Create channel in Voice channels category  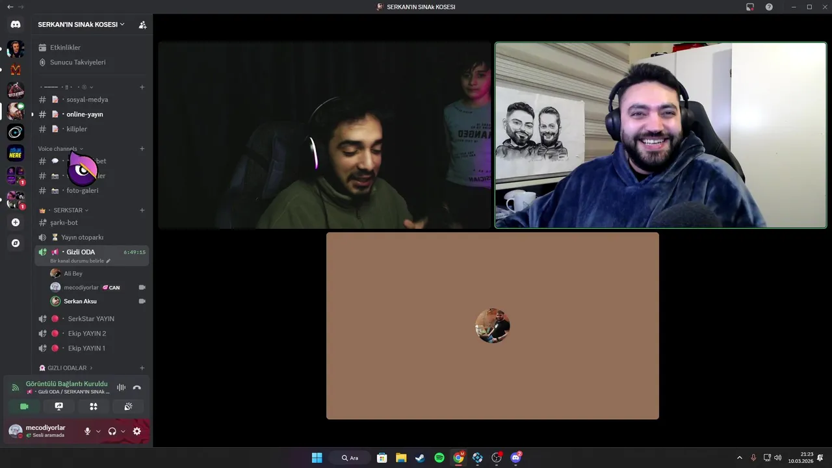click(142, 149)
